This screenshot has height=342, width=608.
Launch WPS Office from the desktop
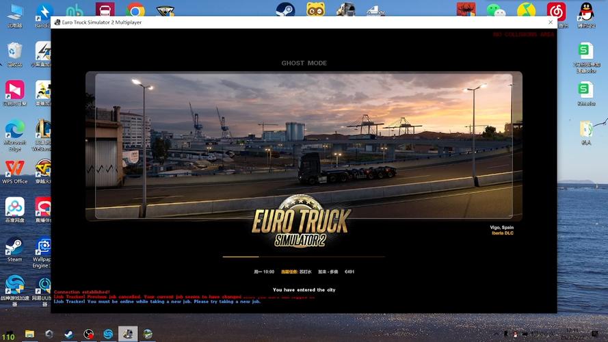coord(15,172)
